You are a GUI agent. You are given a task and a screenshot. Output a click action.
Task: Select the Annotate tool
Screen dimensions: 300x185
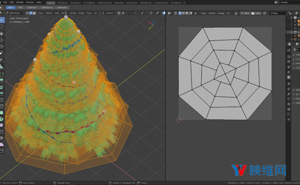pos(2,60)
